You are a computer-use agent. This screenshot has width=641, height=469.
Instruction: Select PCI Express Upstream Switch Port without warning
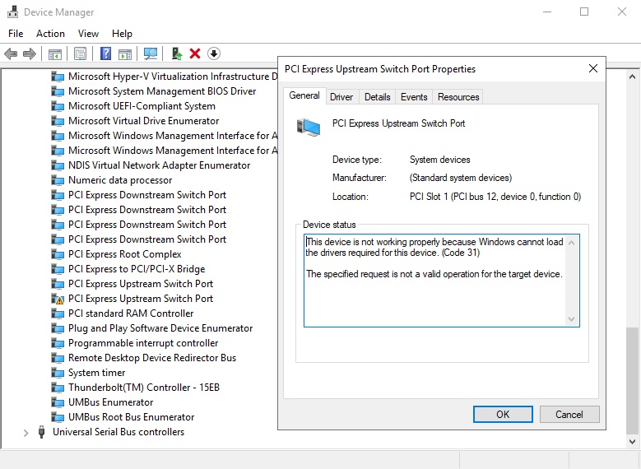click(140, 284)
